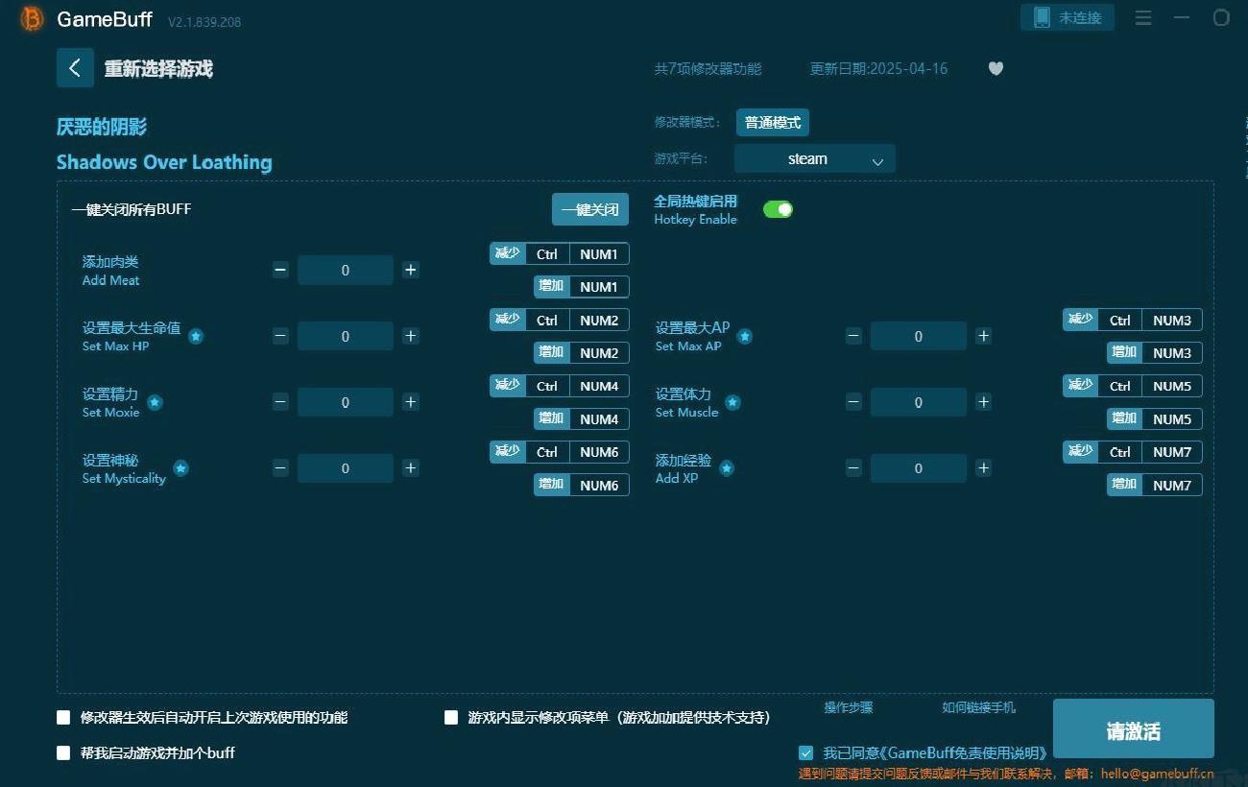This screenshot has width=1248, height=787.
Task: Open the hamburger menu in title bar
Action: point(1142,17)
